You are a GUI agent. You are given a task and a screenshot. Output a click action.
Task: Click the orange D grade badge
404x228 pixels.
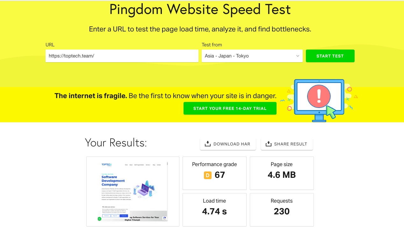(x=208, y=175)
